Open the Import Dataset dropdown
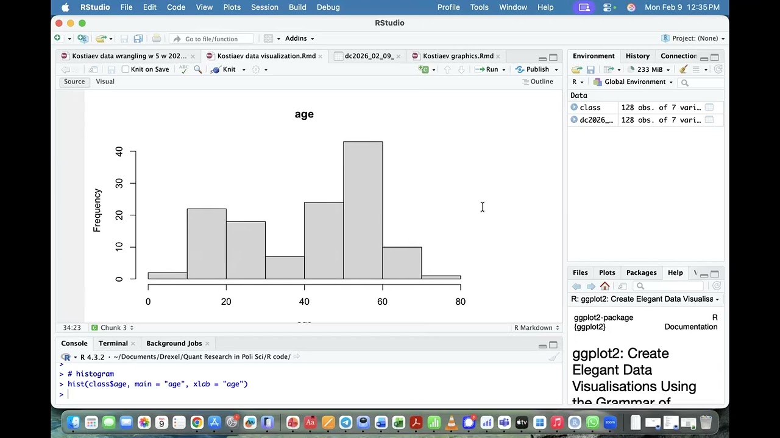 [x=611, y=69]
